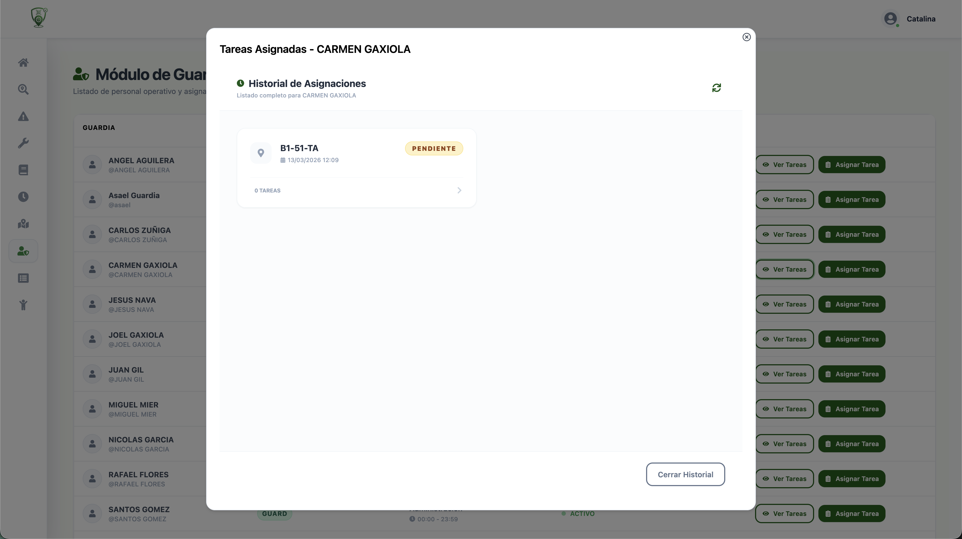Screen dimensions: 962x539
Task: Click Ver Tareas for CARLOS ZUÑIGA
Action: 784,235
